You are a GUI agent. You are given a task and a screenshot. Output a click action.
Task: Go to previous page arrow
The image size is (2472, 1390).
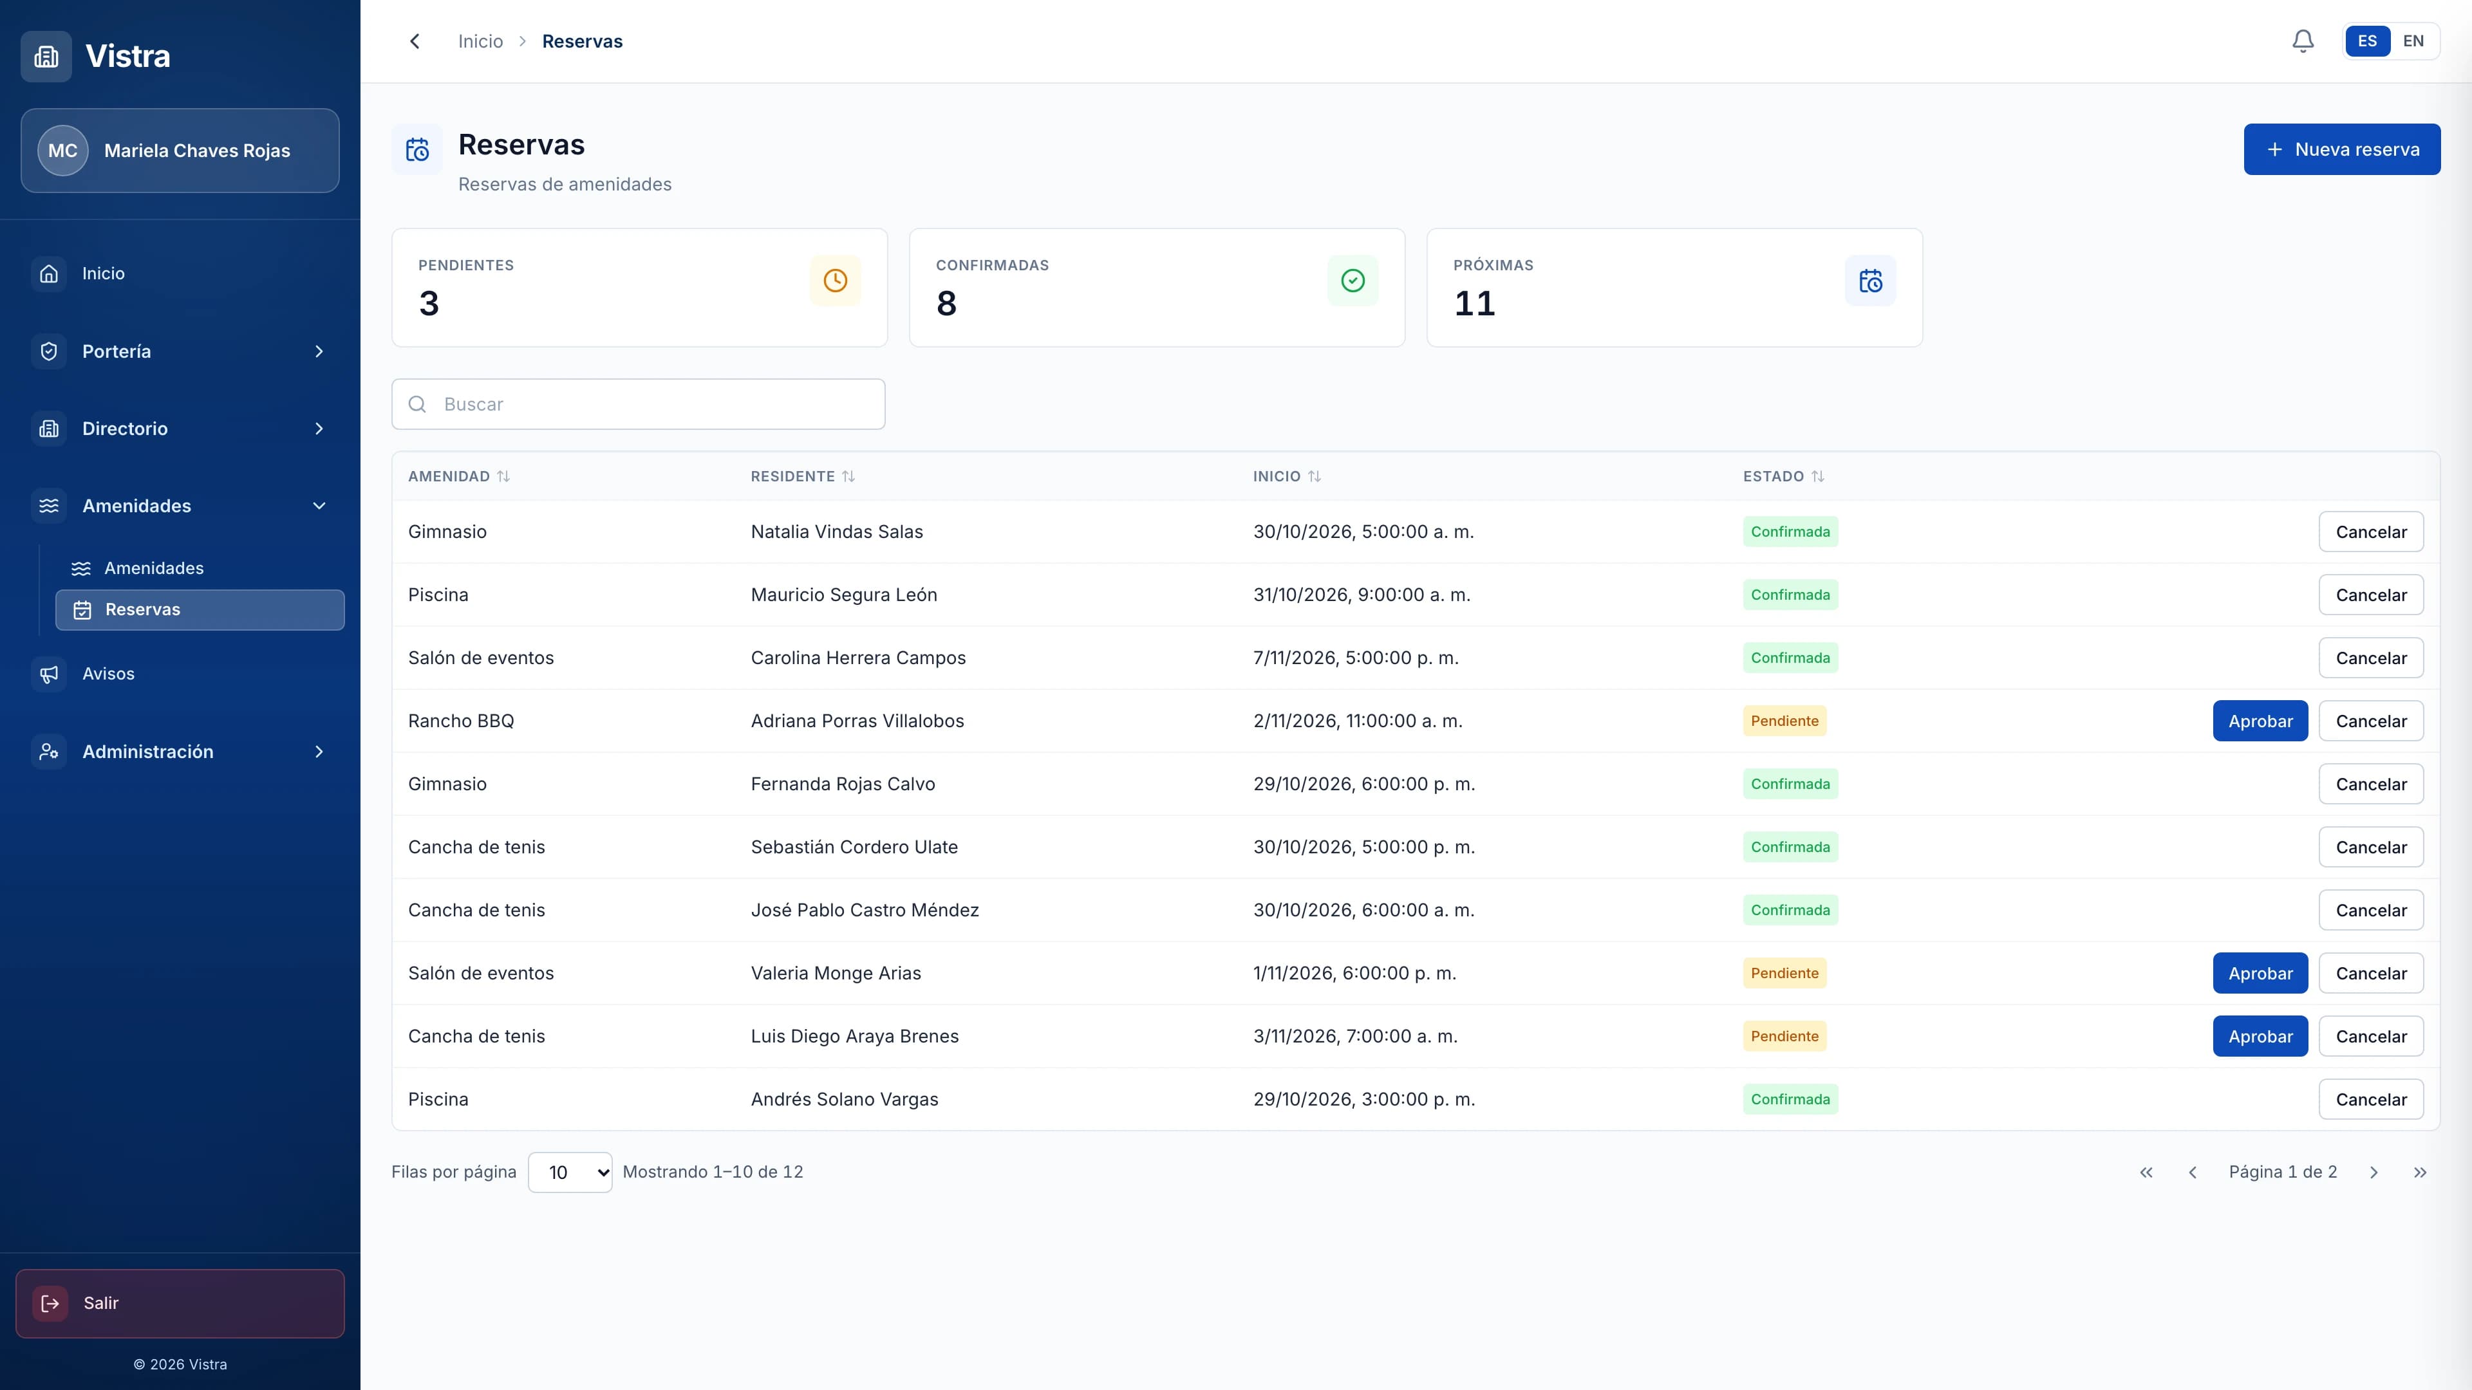click(x=2193, y=1172)
